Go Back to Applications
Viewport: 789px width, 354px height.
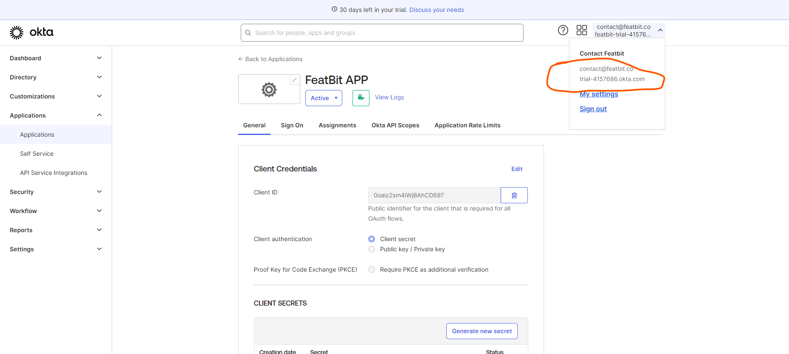[x=271, y=59]
